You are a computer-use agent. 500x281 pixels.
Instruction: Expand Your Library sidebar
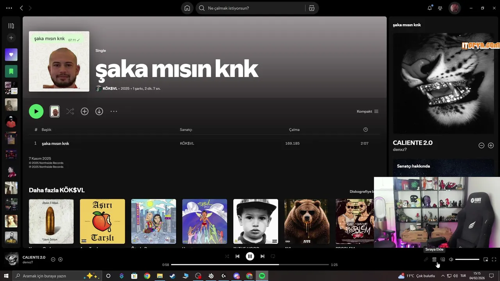[x=11, y=26]
